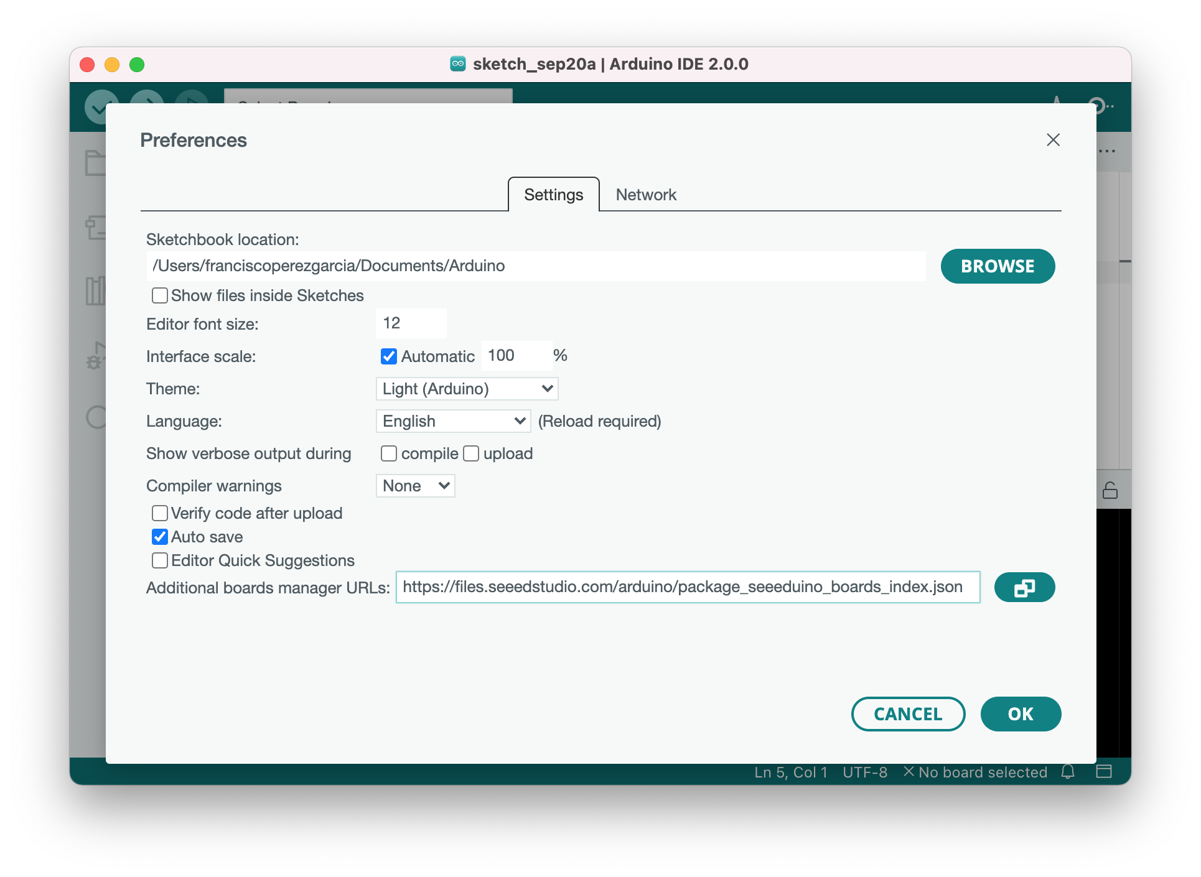1201x877 pixels.
Task: Open the Library Manager sidebar icon
Action: [95, 291]
